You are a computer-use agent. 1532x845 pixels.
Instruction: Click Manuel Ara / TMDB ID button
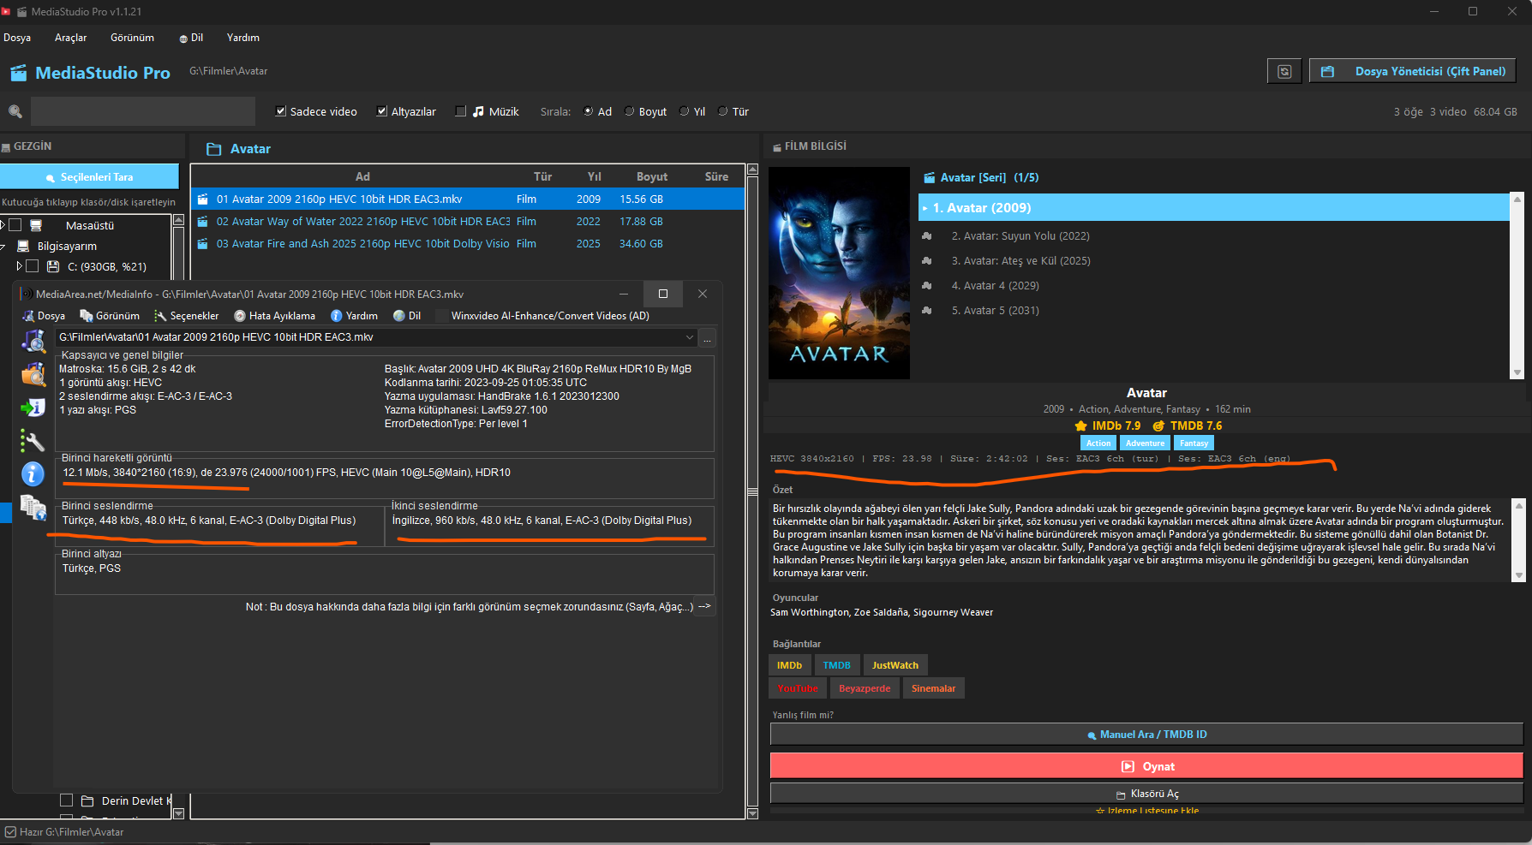pos(1146,735)
